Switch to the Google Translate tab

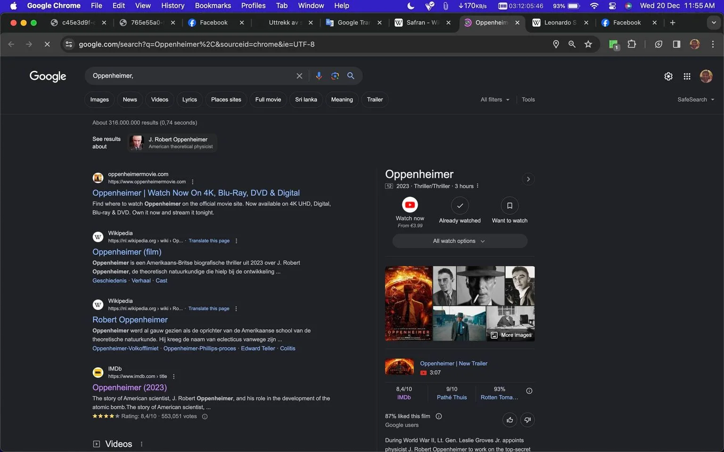pos(354,23)
